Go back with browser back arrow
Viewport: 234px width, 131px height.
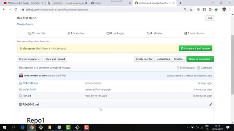pos(4,9)
